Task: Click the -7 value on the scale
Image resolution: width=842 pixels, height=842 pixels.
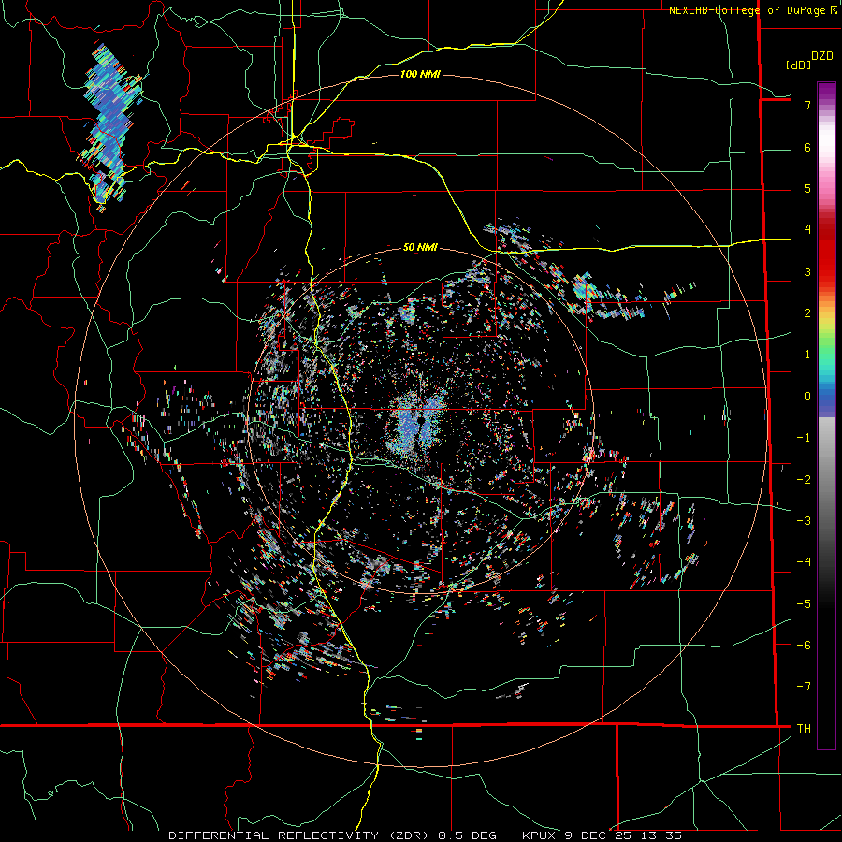Action: (804, 687)
